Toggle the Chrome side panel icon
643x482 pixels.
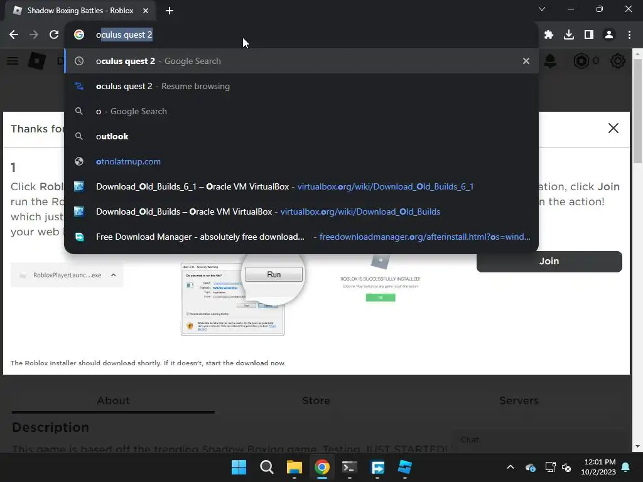589,35
